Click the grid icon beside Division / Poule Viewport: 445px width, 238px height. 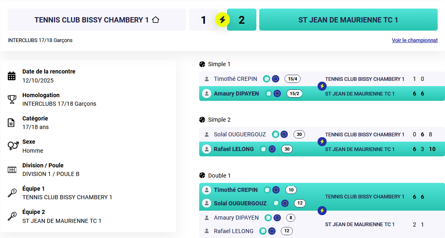click(x=12, y=169)
